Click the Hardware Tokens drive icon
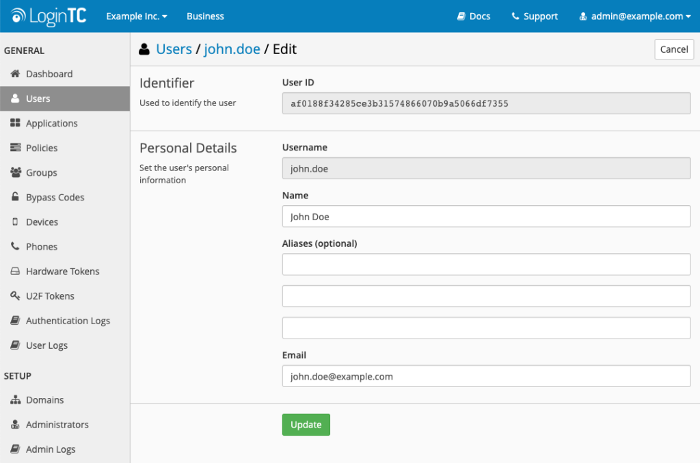The height and width of the screenshot is (463, 700). coord(15,271)
